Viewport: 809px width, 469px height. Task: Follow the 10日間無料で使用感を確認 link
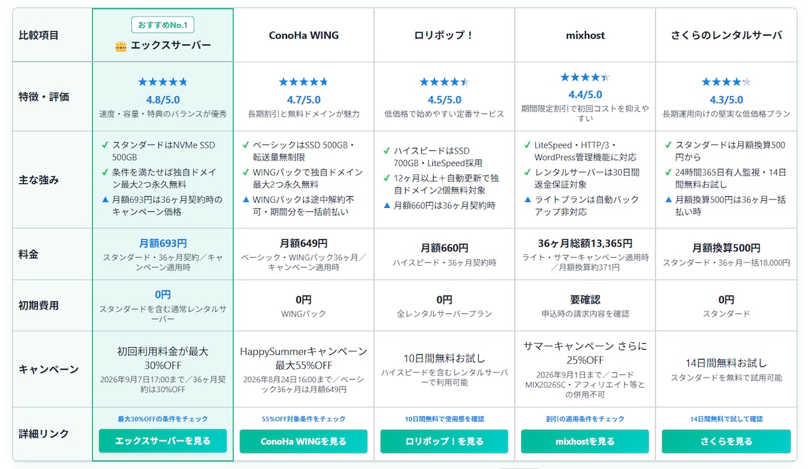click(x=444, y=419)
